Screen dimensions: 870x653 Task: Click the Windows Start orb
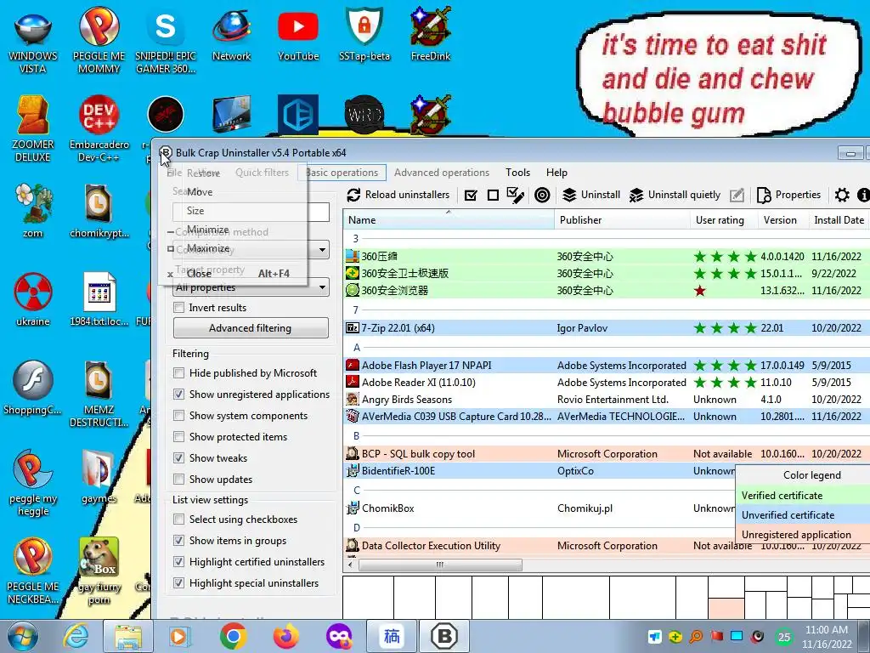[23, 636]
